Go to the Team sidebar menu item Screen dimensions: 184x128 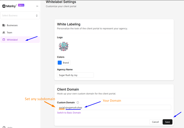click(10, 32)
